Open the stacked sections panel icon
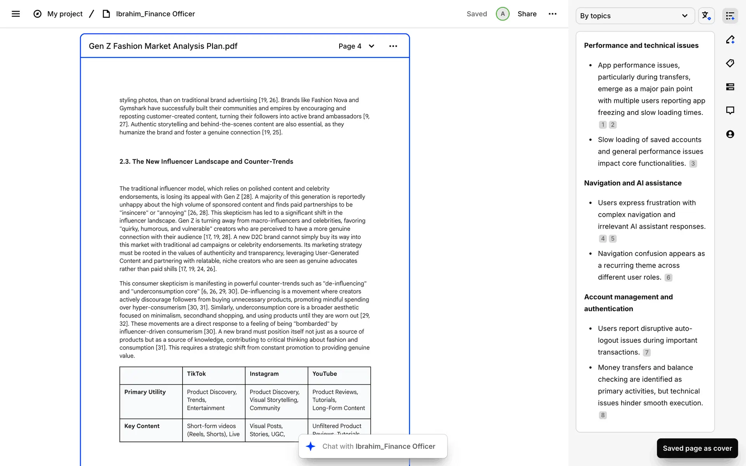The image size is (746, 466). point(730,87)
